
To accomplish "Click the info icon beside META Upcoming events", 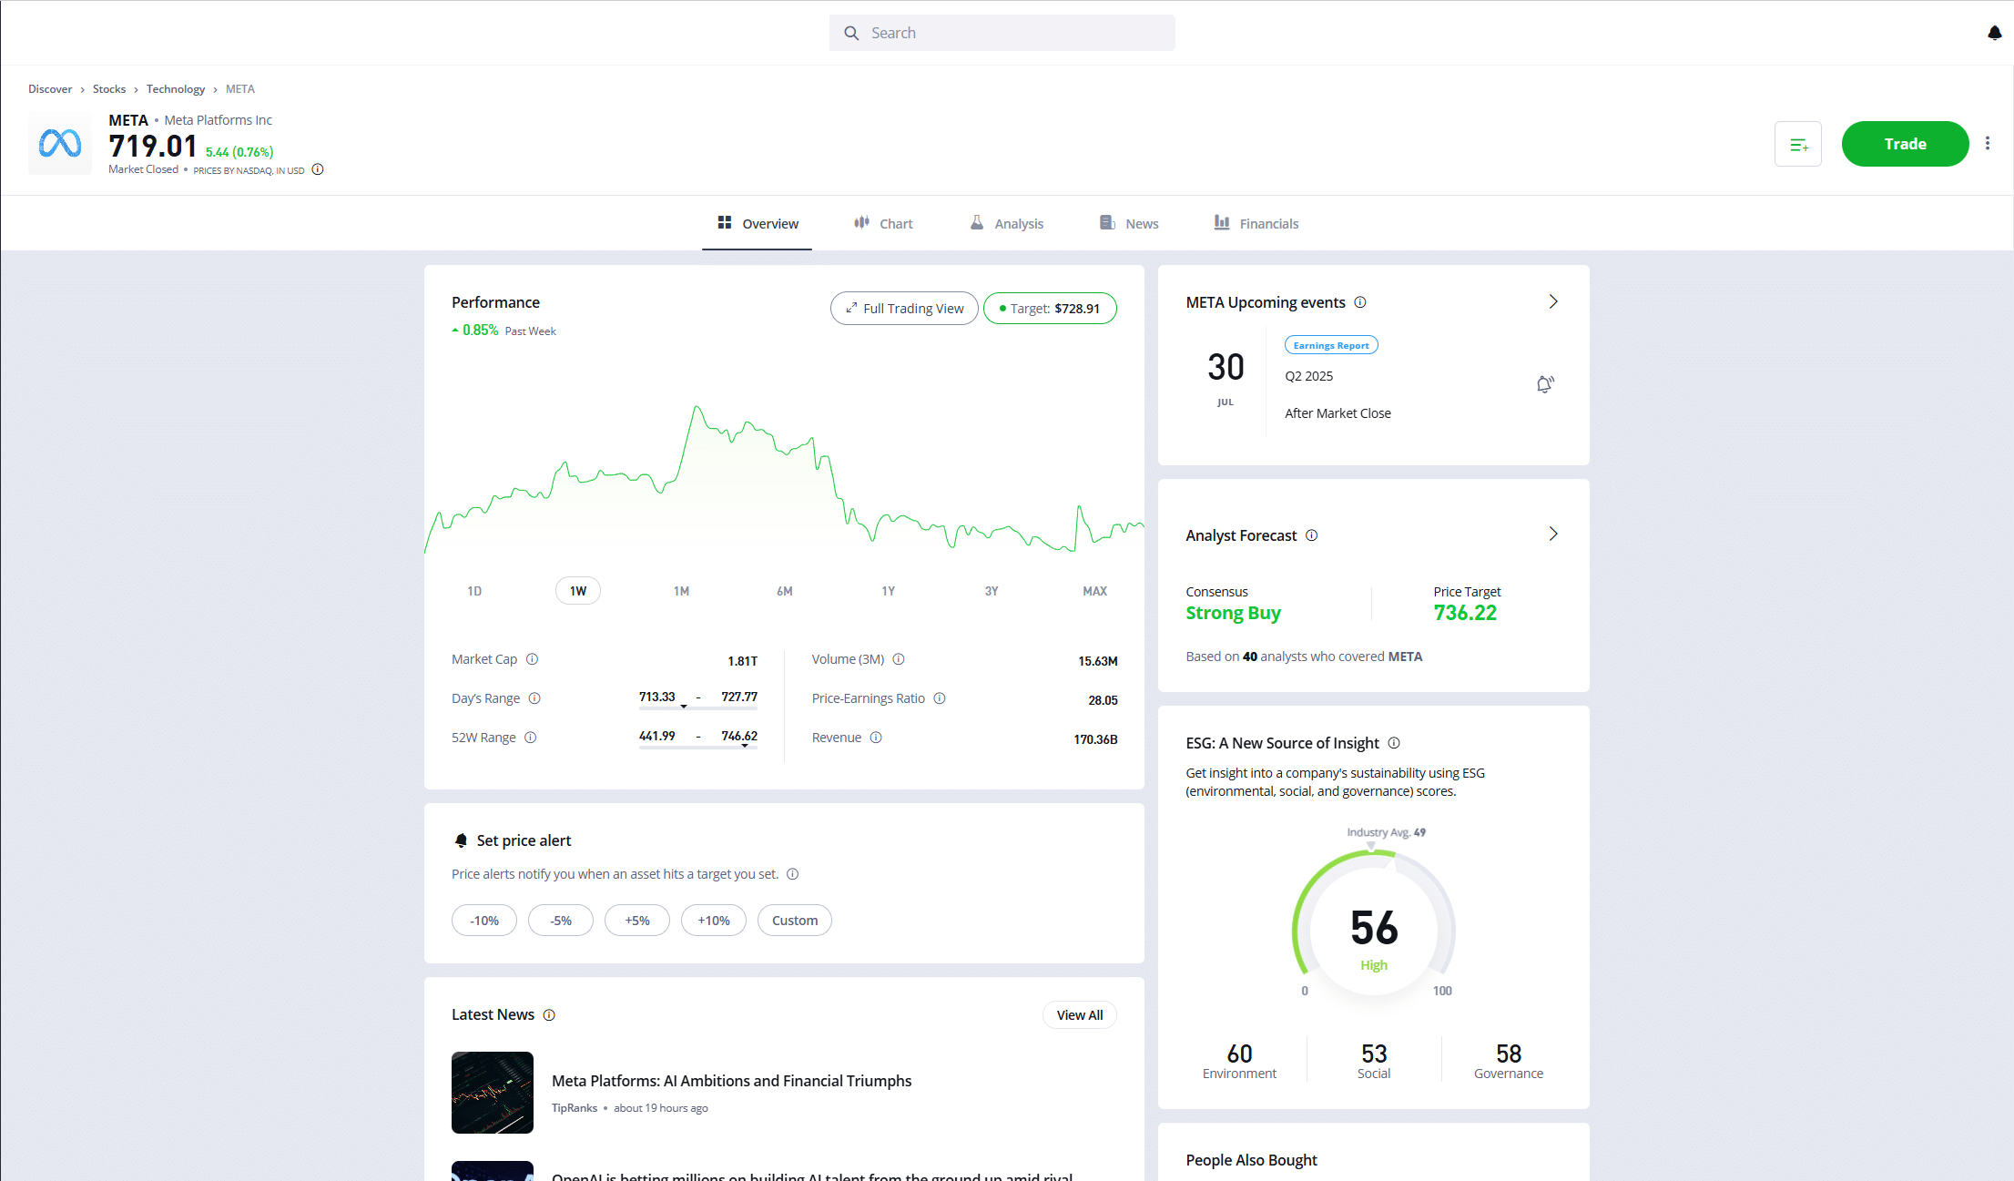I will 1360,302.
